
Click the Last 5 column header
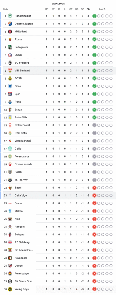click(102, 9)
